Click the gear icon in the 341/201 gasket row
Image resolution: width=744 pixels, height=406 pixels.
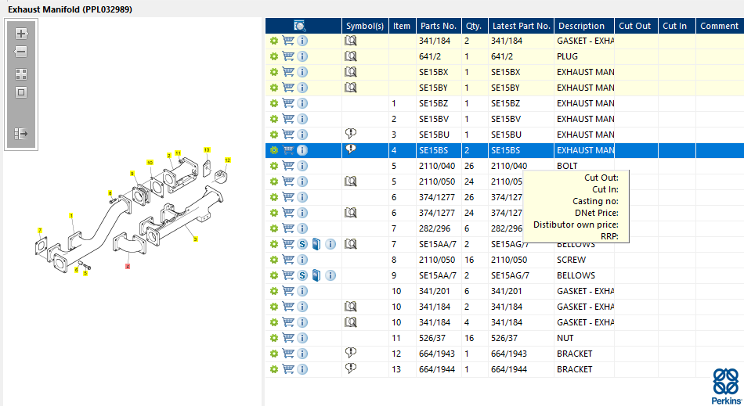pyautogui.click(x=274, y=291)
